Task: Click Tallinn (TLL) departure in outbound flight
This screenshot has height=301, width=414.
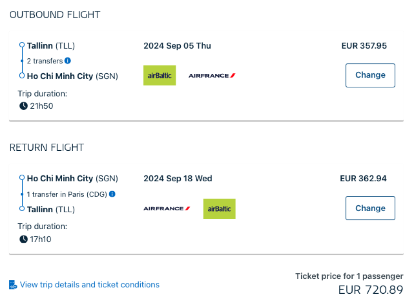Action: click(51, 46)
